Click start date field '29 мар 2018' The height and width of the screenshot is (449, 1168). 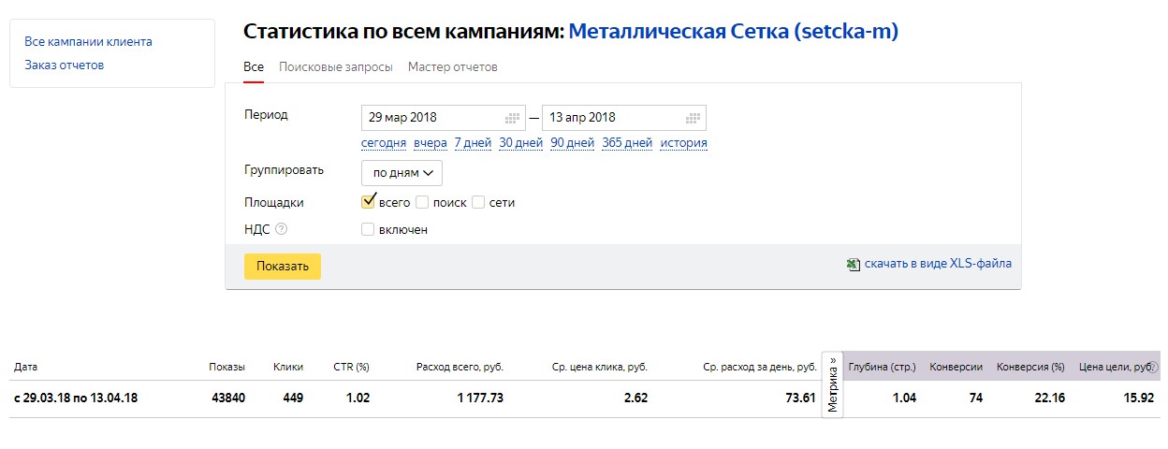point(444,118)
